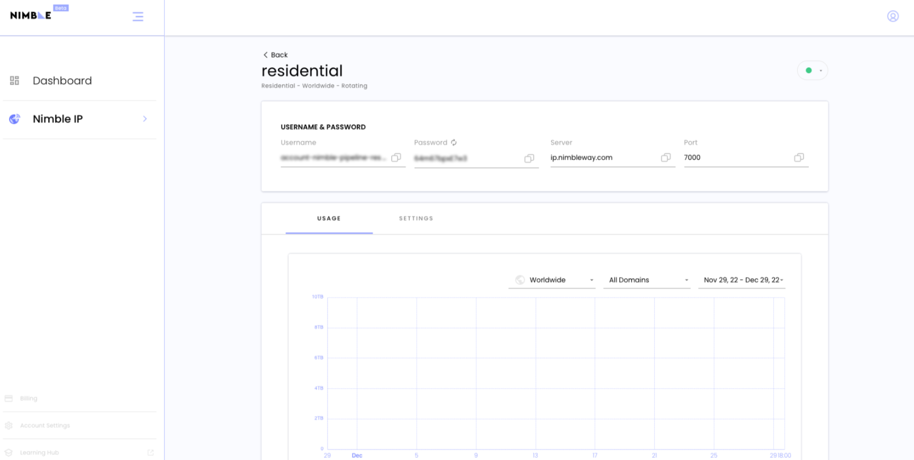Open Dashboard from the sidebar
The image size is (914, 460).
62,81
